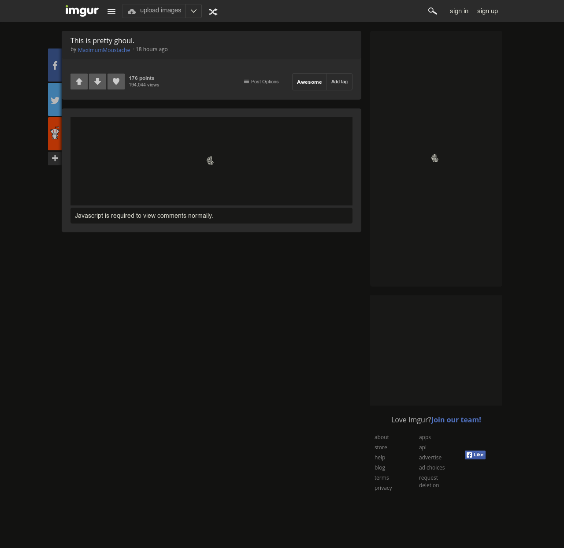Open the about footer link

[382, 437]
